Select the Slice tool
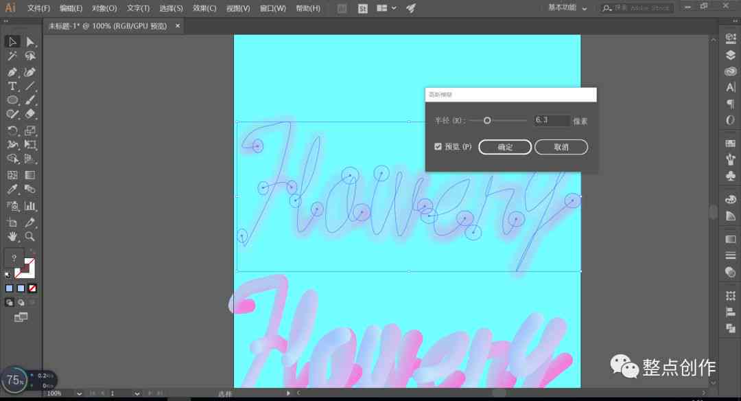The image size is (741, 401). tap(30, 222)
